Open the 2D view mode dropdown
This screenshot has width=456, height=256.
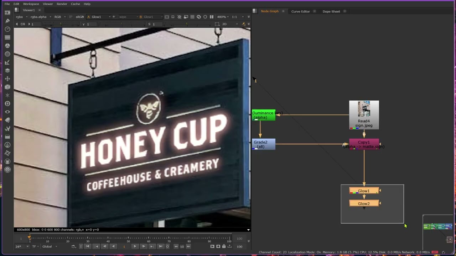point(230,24)
